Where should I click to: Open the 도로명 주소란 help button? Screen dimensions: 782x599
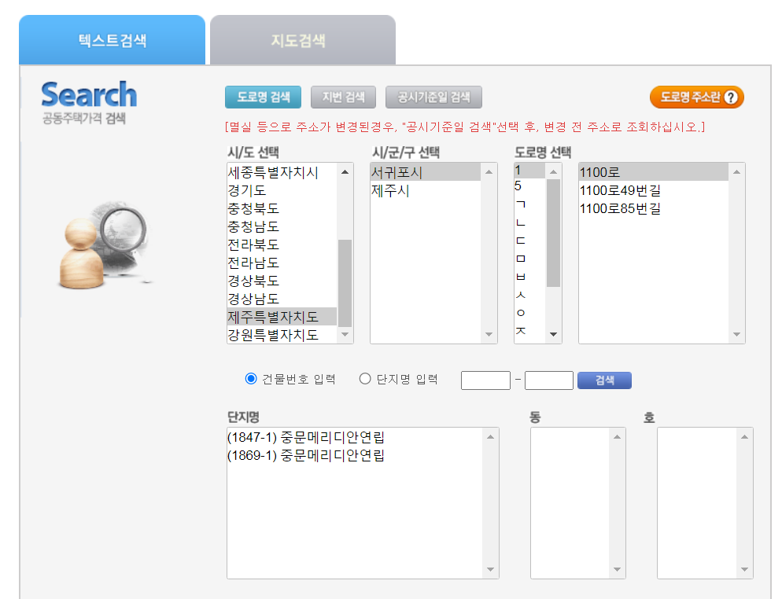tap(697, 97)
